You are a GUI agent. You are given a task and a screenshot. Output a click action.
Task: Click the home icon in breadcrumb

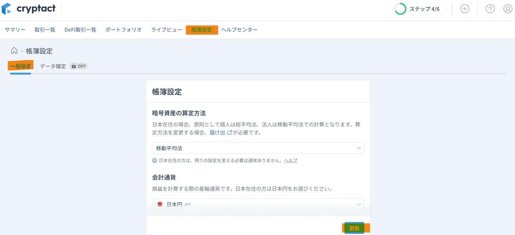click(14, 50)
